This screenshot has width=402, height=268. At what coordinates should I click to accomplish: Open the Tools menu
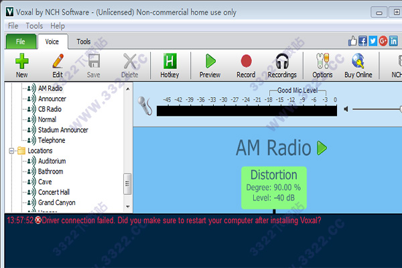tap(34, 26)
